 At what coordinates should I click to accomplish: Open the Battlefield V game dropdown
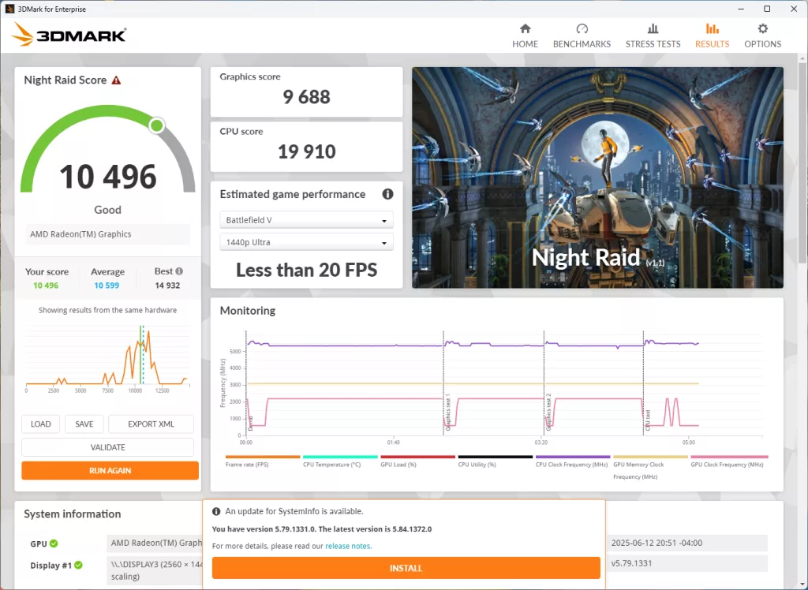click(307, 220)
